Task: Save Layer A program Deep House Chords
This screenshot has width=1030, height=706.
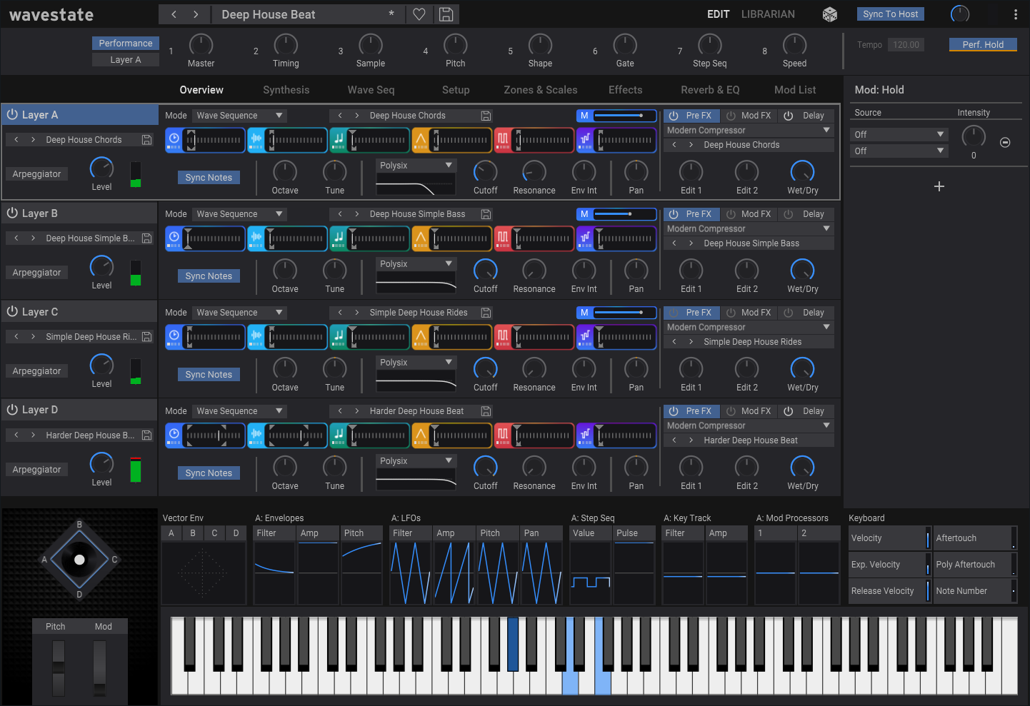Action: (146, 140)
